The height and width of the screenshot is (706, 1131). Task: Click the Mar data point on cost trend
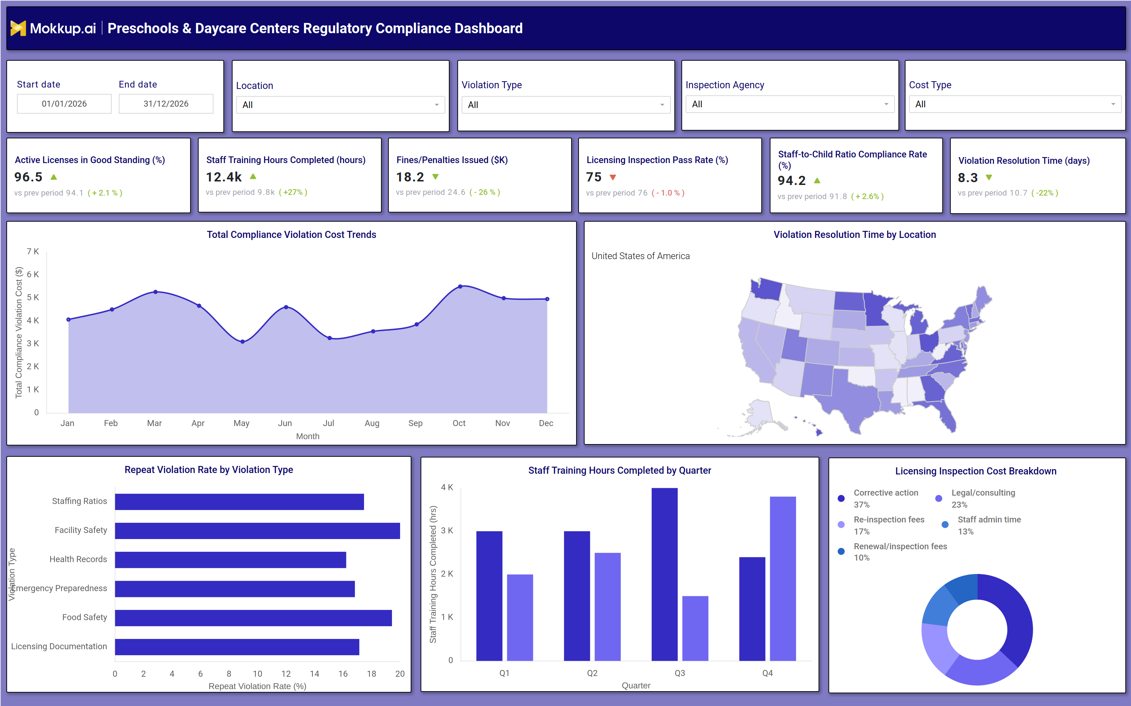click(156, 292)
